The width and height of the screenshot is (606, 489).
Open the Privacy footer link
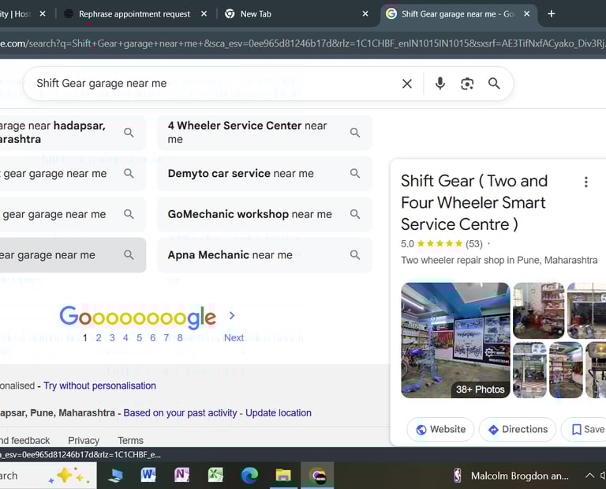click(84, 441)
